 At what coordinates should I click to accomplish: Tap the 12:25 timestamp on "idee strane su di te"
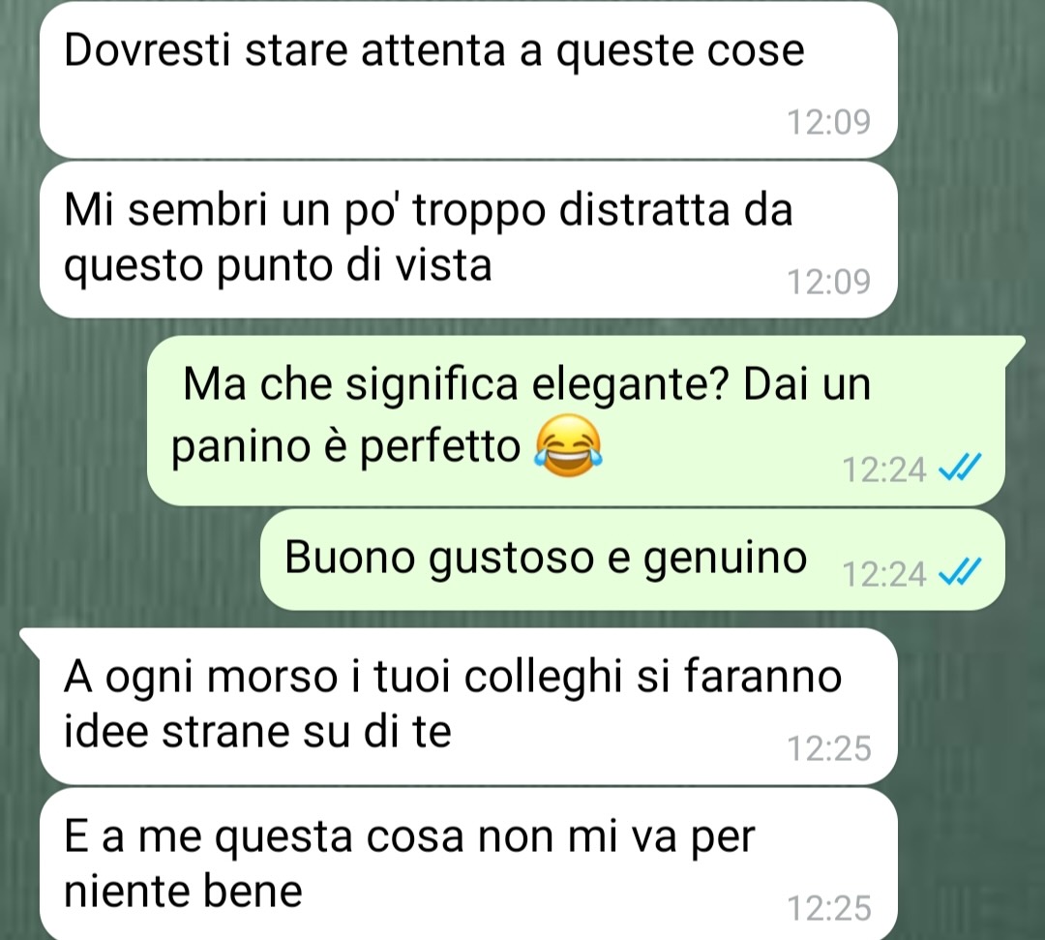coord(828,748)
